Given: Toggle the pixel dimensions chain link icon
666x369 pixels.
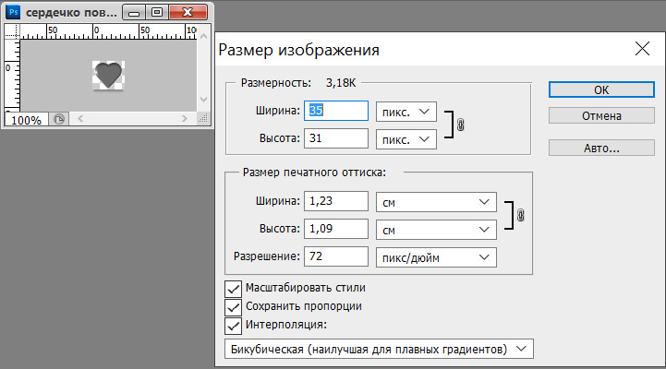Looking at the screenshot, I should pos(460,125).
